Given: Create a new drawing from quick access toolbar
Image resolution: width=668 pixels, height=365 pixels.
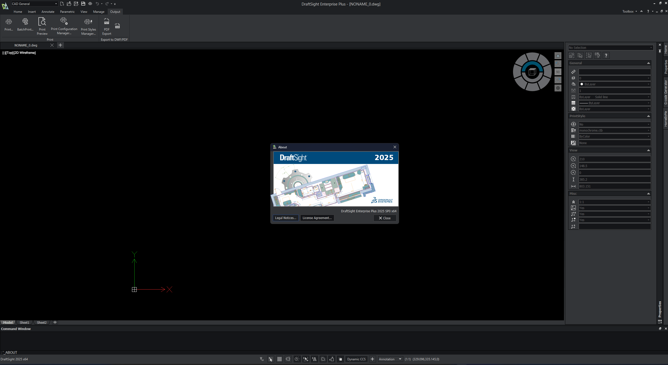Looking at the screenshot, I should point(62,4).
